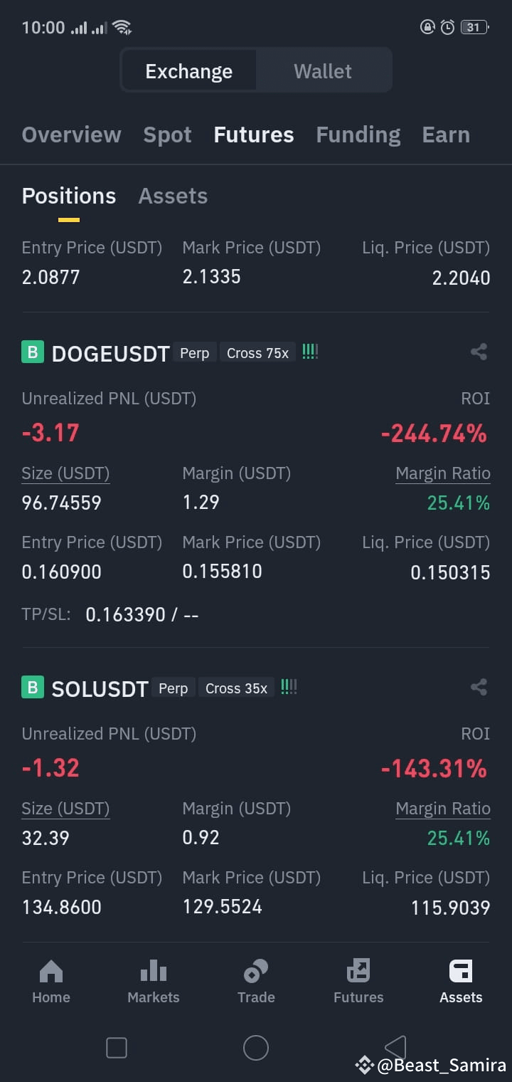Screen dimensions: 512x1082
Task: Tap the underlined Size (USDT) label for SOLUSDT
Action: point(65,809)
